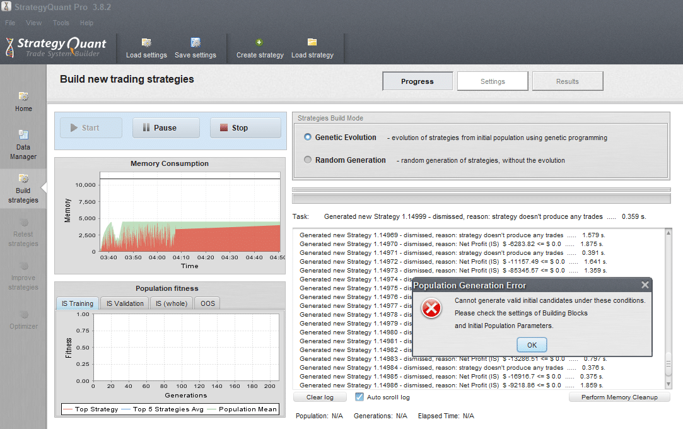Click the build progress bar
Viewport: 683px width, 429px height.
pyautogui.click(x=481, y=199)
